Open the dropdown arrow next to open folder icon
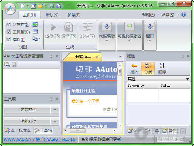This screenshot has height=146, width=194. 46,6
